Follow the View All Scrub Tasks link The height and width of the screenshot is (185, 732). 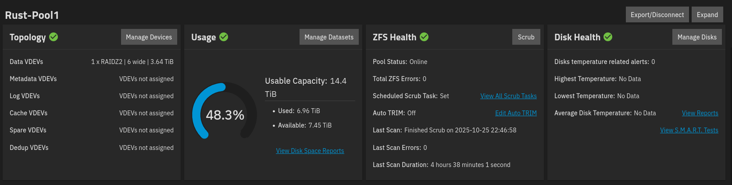(x=508, y=96)
